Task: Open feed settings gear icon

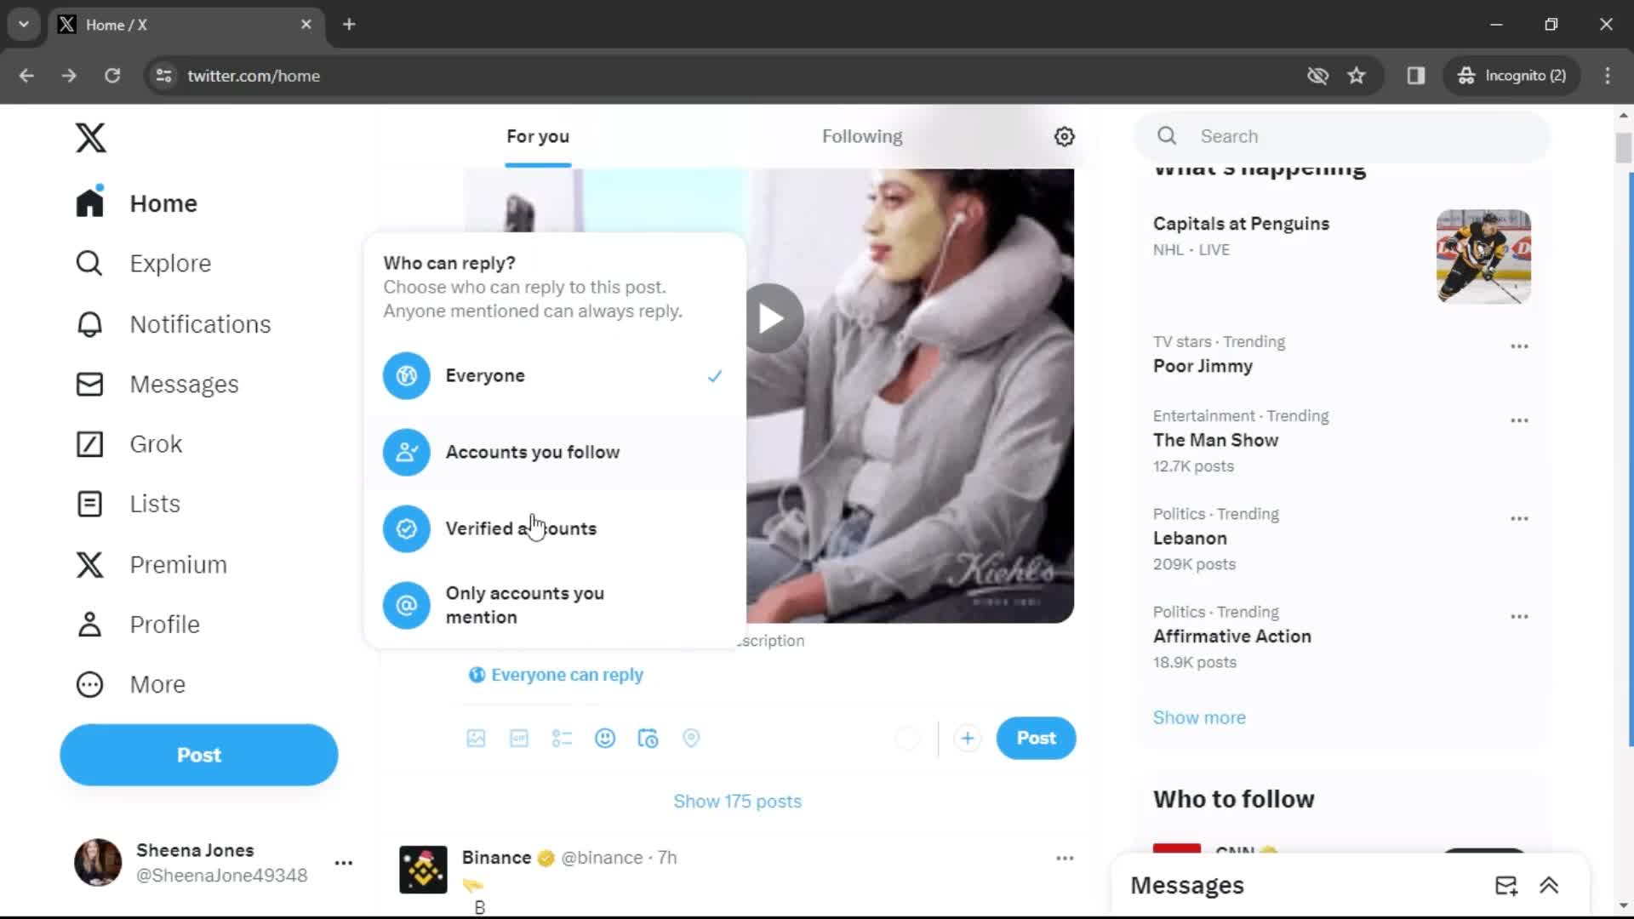Action: [x=1064, y=136]
